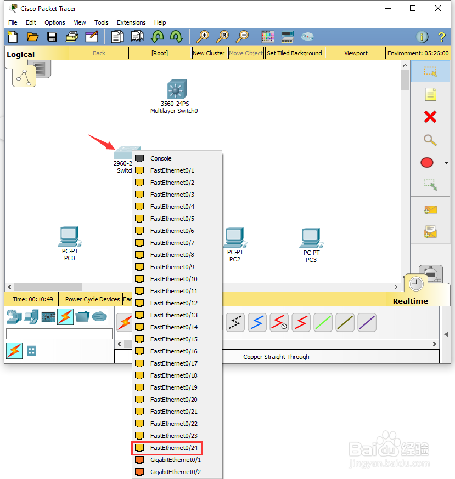Screen dimensions: 455x479
Task: Open the File menu
Action: pyautogui.click(x=13, y=22)
